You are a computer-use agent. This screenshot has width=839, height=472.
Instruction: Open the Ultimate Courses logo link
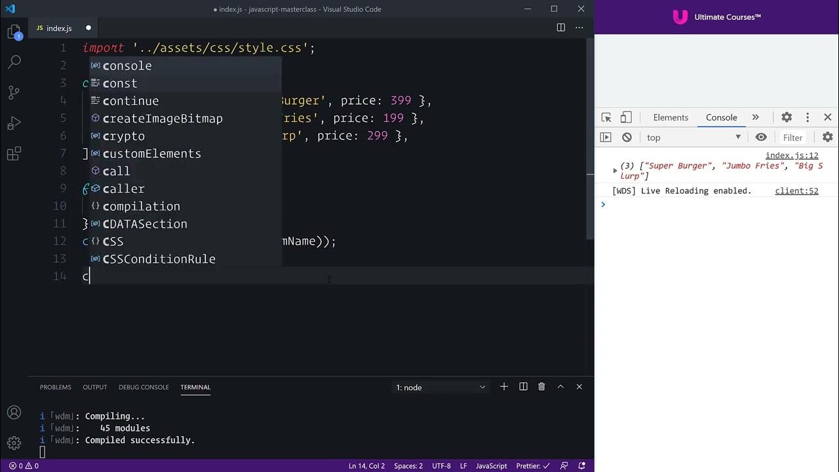point(716,17)
